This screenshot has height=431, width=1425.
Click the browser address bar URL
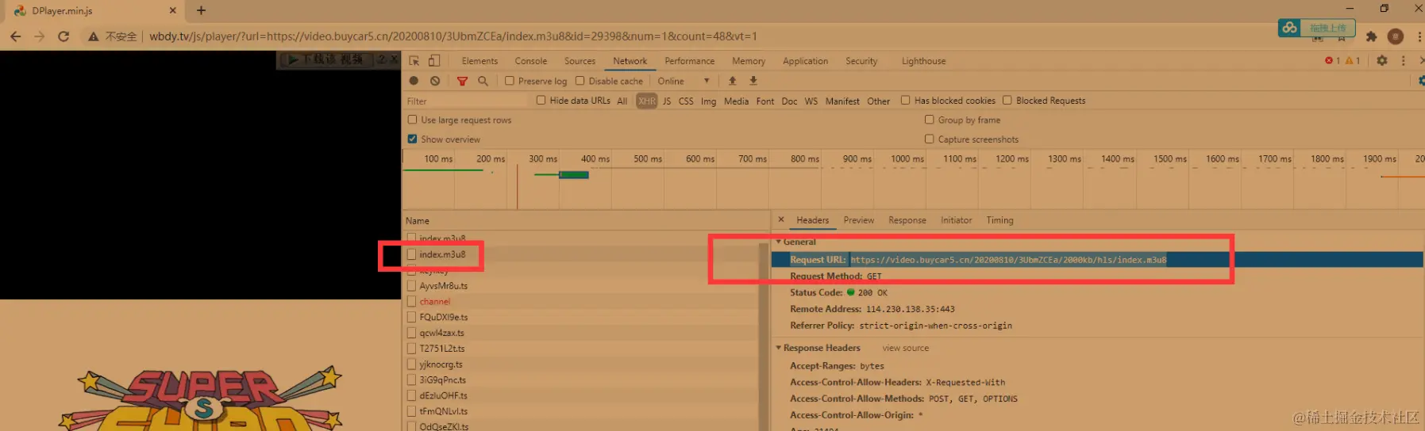tap(453, 36)
